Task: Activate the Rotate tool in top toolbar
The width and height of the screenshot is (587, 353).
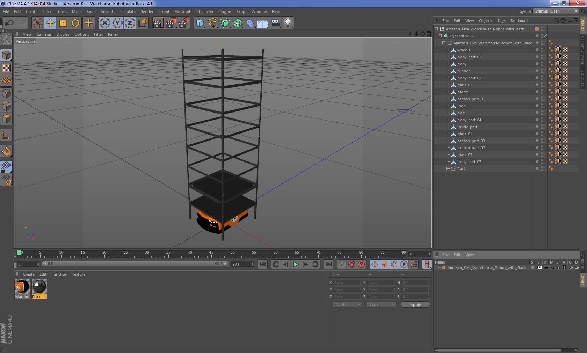Action: point(75,23)
